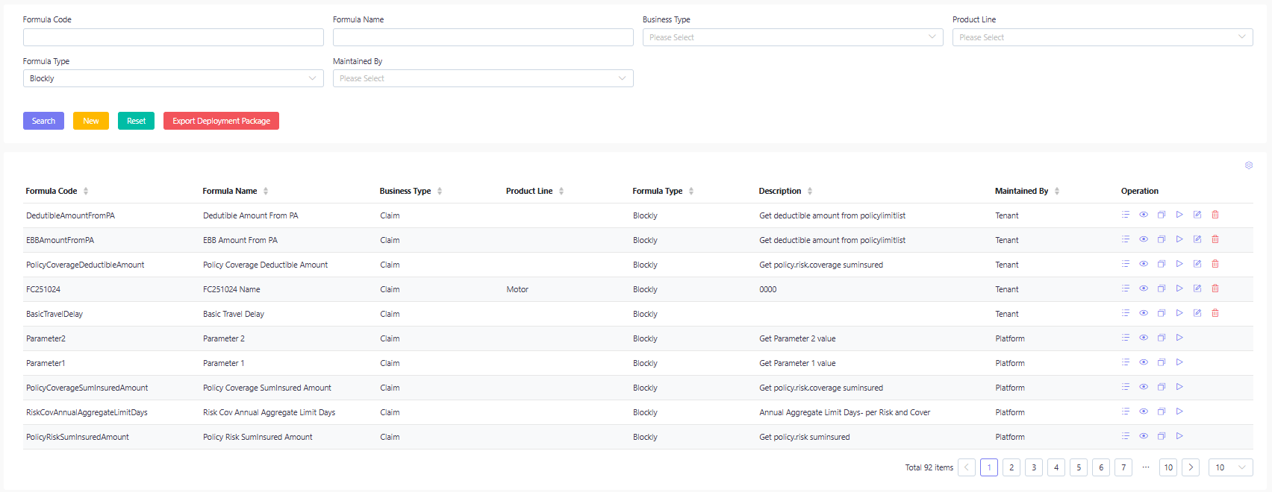This screenshot has height=492, width=1272.
Task: Copy the Parameter2 formula
Action: tap(1162, 338)
